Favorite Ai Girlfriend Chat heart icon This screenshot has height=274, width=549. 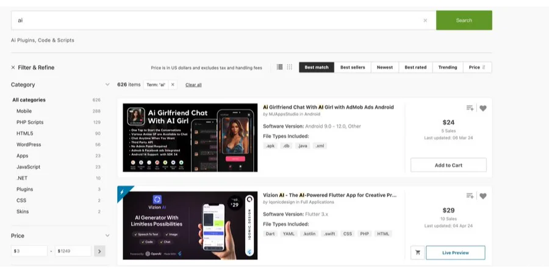pyautogui.click(x=483, y=108)
